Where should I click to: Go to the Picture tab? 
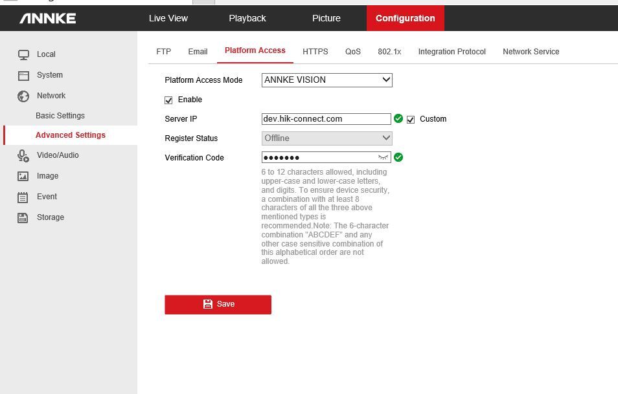coord(326,18)
